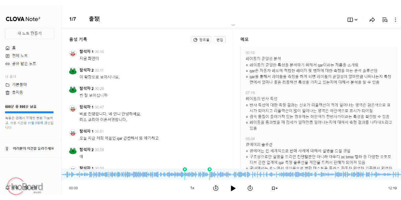The height and width of the screenshot is (200, 401).
Task: Open the share note icon
Action: pyautogui.click(x=372, y=20)
